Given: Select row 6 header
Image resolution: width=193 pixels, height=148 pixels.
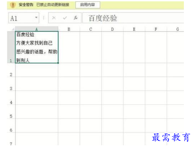Looking at the screenshot, I should [11, 126].
